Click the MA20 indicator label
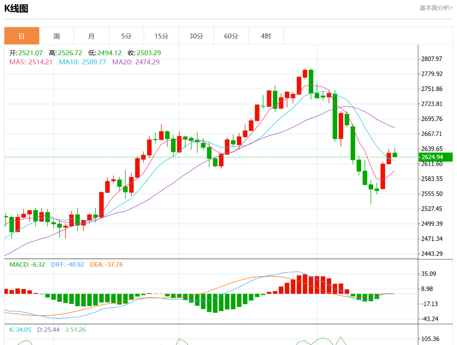The width and height of the screenshot is (457, 345). tap(136, 62)
